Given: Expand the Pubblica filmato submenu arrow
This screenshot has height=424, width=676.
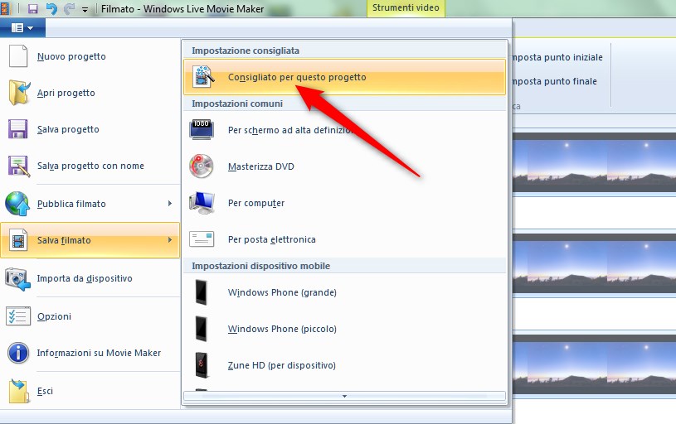Looking at the screenshot, I should pos(170,203).
